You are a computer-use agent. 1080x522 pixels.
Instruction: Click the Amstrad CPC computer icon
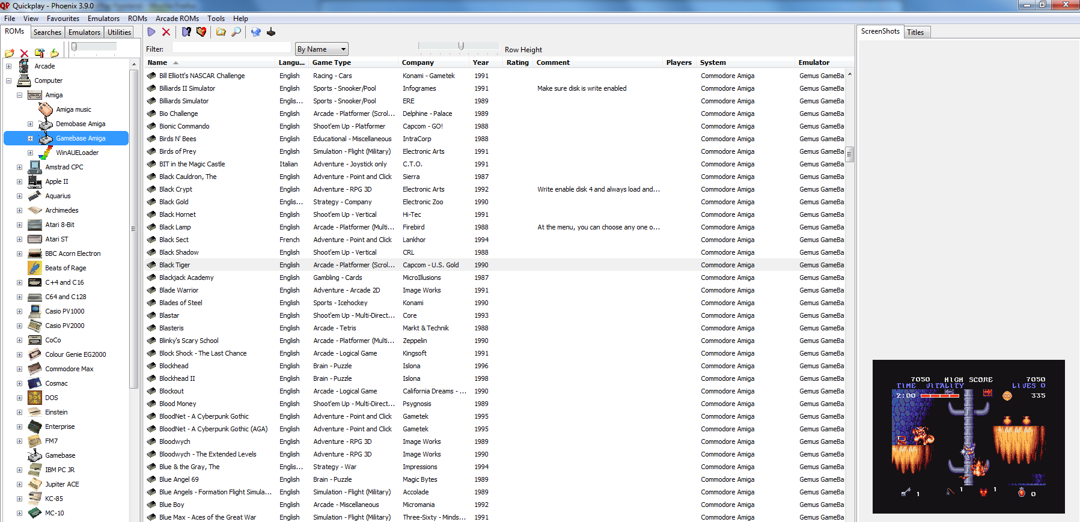35,167
